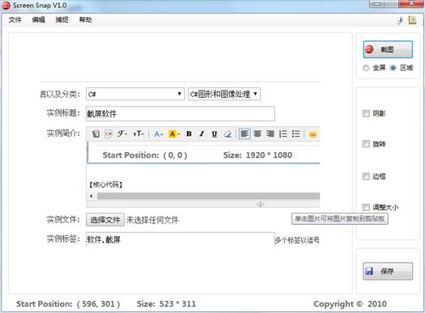
Task: Click the 实例标签 field containing 软件,截屏
Action: (x=181, y=239)
